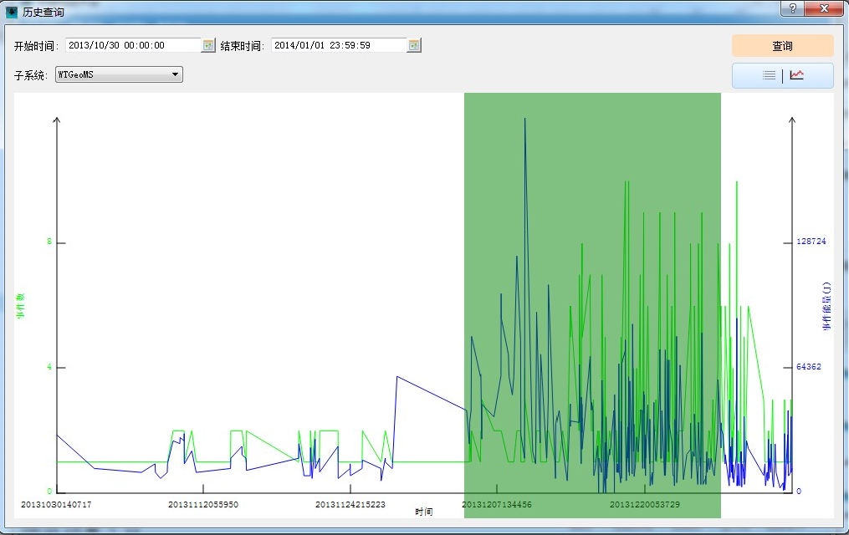Focus the 结束时间 date input field

pos(338,46)
